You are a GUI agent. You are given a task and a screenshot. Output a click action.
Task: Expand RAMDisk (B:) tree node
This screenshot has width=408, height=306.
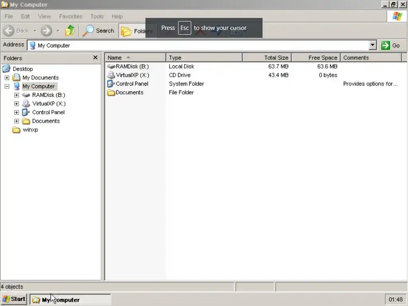point(16,95)
